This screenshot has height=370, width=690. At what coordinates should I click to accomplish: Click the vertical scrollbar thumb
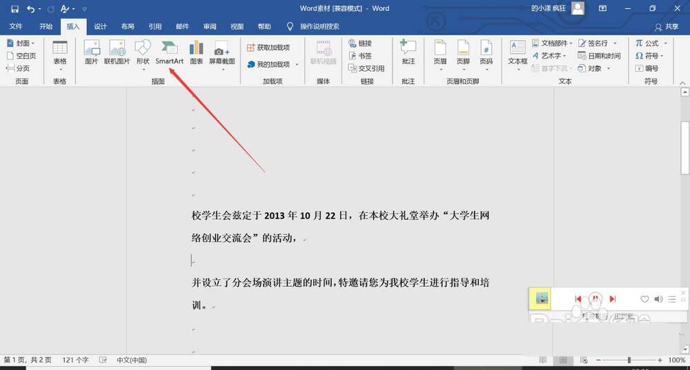click(x=684, y=148)
